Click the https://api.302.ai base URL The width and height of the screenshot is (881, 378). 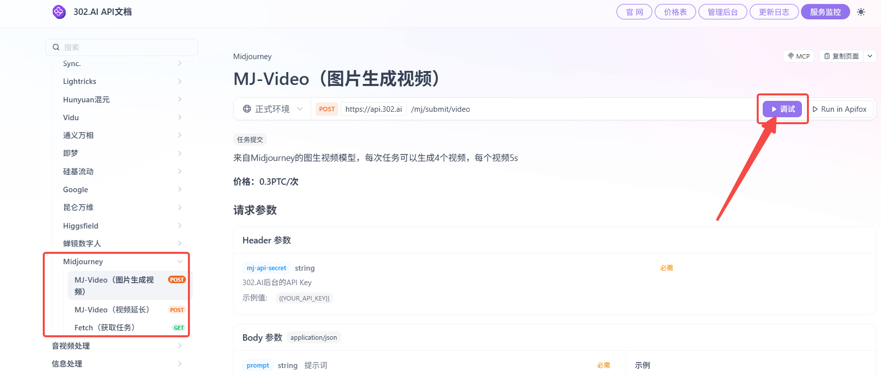tap(373, 109)
